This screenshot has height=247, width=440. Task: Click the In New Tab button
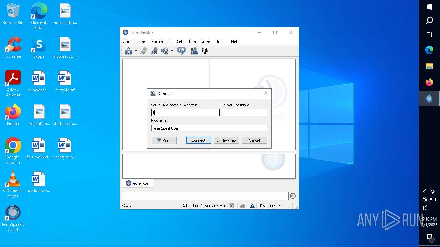[x=227, y=140]
